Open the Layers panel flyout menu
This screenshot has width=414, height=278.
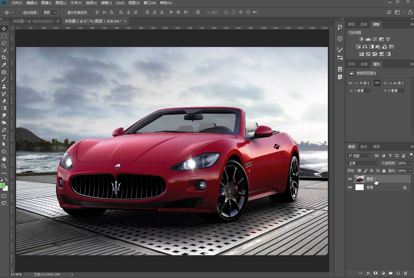pyautogui.click(x=412, y=147)
